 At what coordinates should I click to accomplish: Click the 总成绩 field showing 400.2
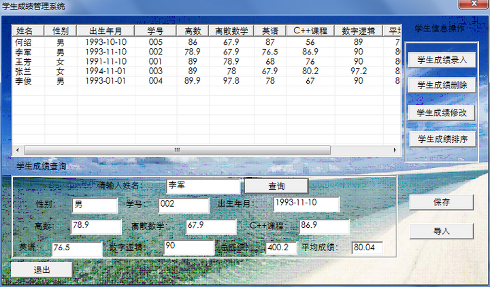coord(281,248)
